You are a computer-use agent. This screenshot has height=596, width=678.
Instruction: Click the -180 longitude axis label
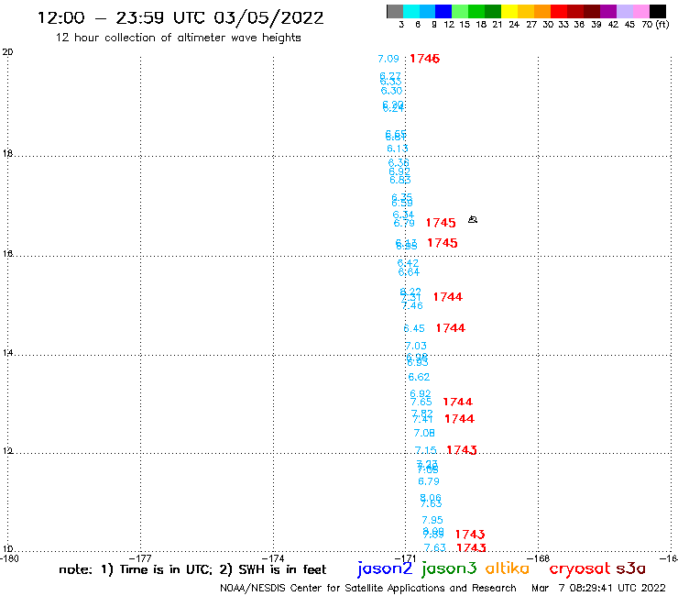click(9, 558)
